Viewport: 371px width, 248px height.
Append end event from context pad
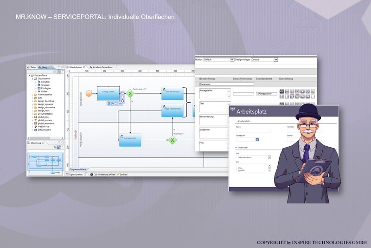(122, 101)
